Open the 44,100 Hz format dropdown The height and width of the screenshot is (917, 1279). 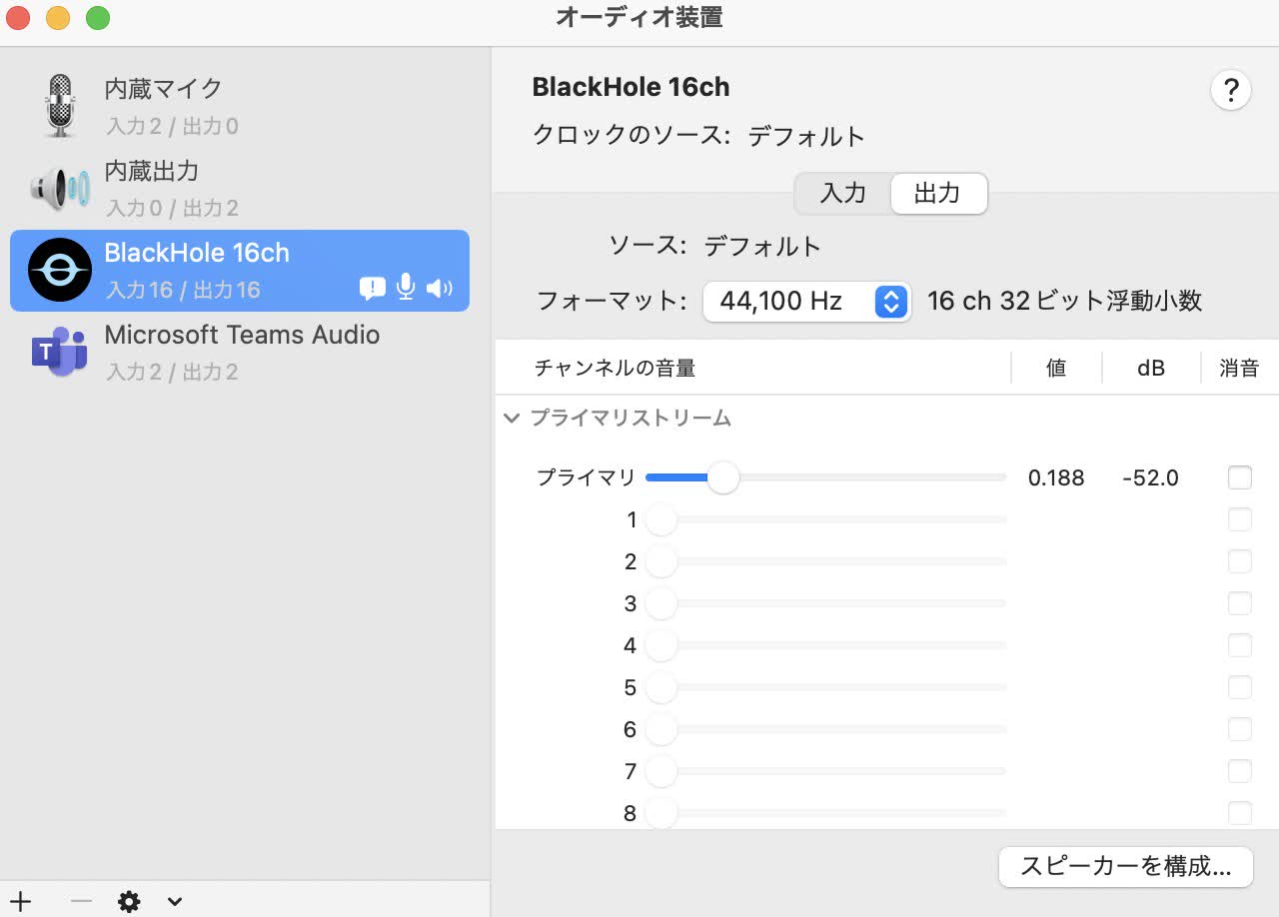pyautogui.click(x=807, y=301)
